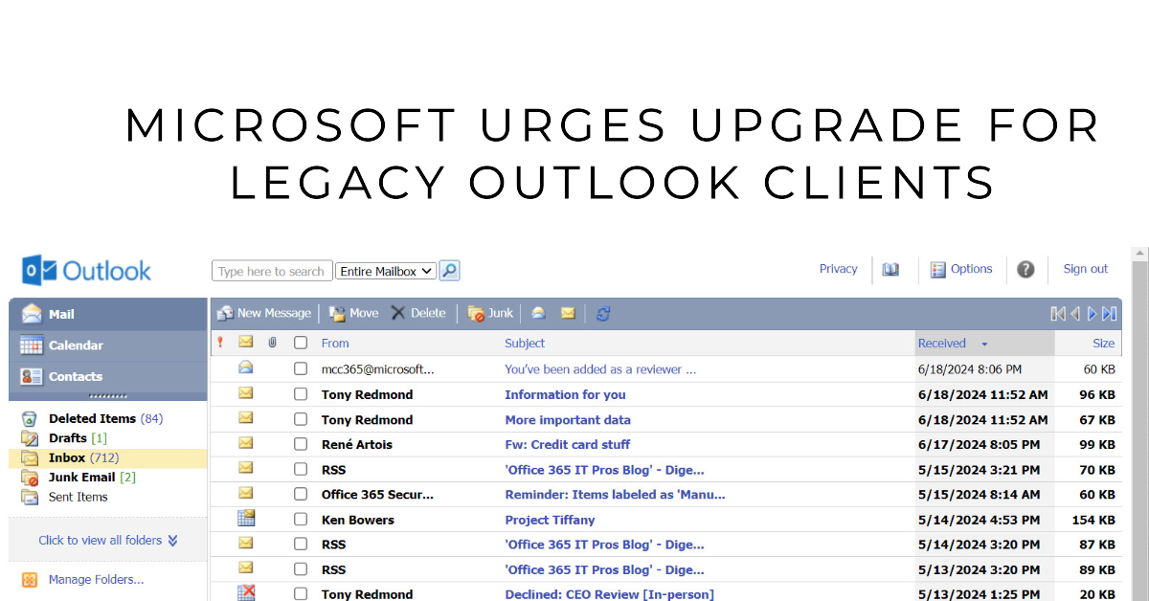The height and width of the screenshot is (601, 1149).
Task: Click the Junk toolbar button
Action: 490,313
